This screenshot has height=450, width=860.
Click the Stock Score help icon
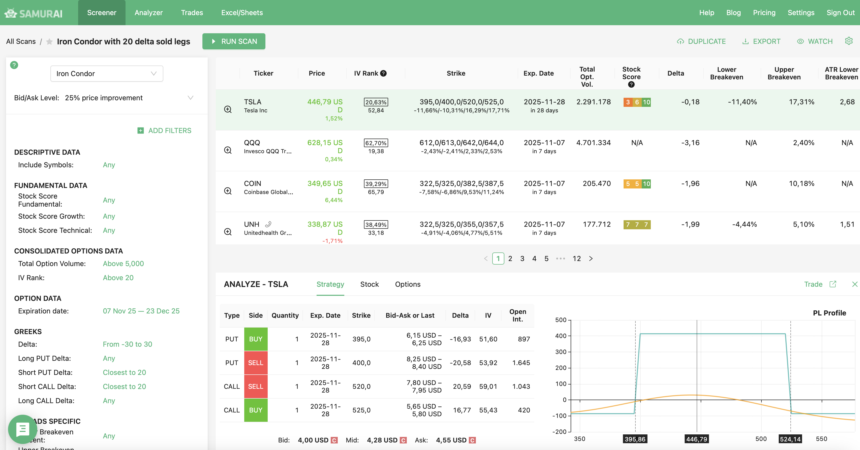coord(631,84)
